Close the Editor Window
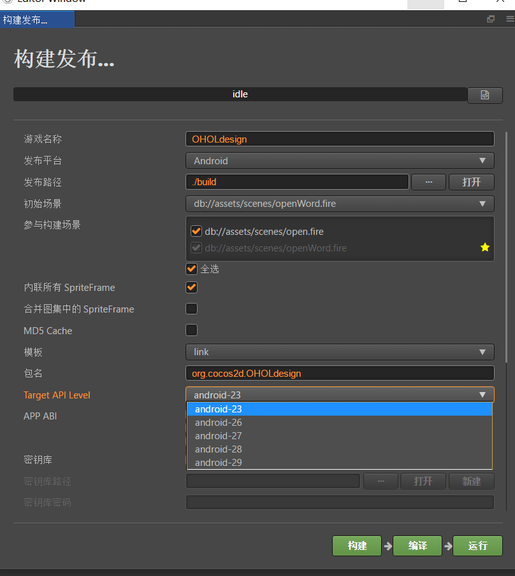Screen dimensions: 515x576 [500, 1]
